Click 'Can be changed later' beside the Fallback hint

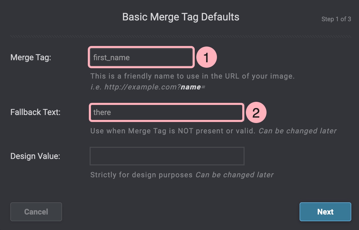click(298, 131)
